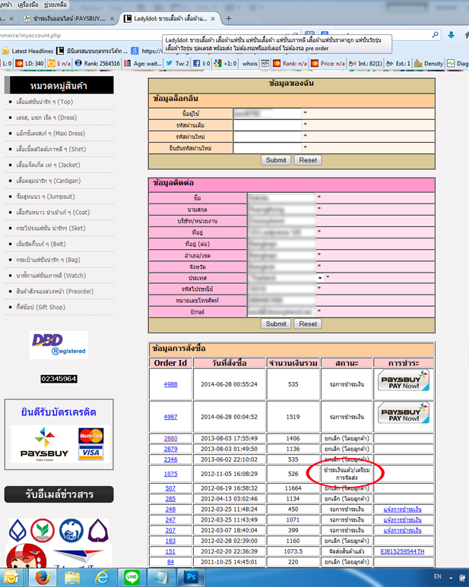Click the DBD Registered badge
Screen dimensions: 469x587
[x=59, y=345]
